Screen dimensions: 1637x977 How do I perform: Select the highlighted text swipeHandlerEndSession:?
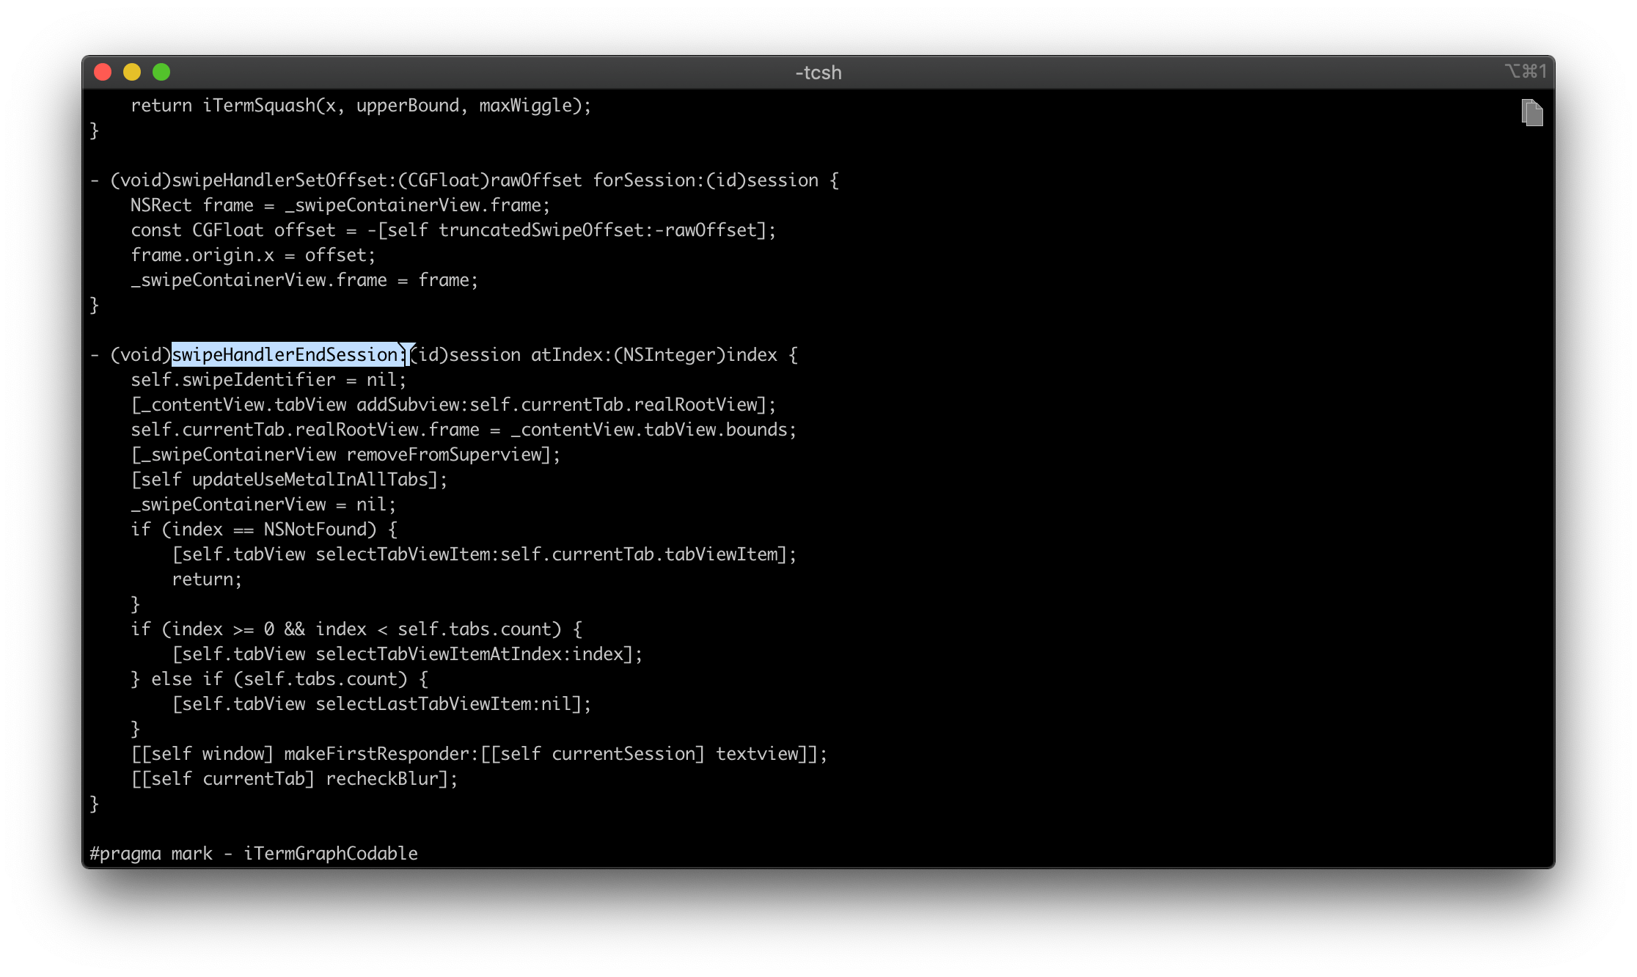(289, 354)
